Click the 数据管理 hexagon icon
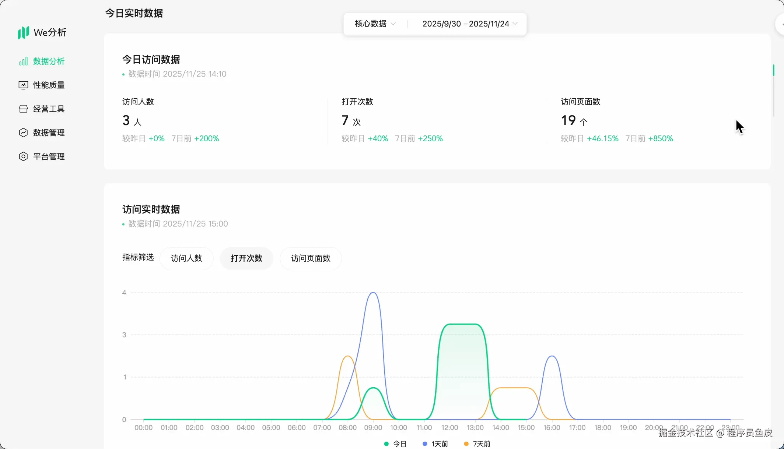 tap(23, 133)
